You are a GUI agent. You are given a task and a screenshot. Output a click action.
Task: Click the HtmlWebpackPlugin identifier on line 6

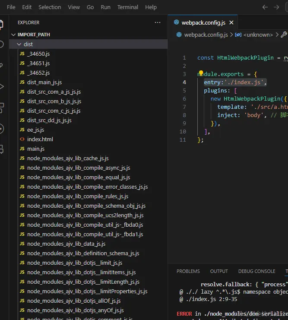252,99
